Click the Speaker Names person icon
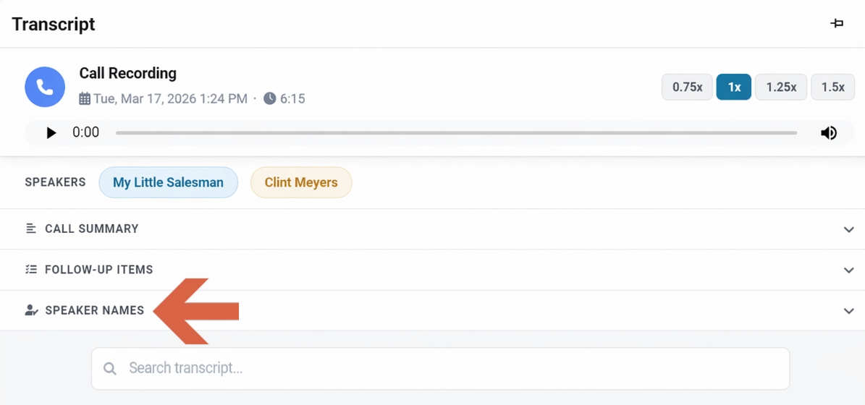The width and height of the screenshot is (865, 405). pos(31,310)
